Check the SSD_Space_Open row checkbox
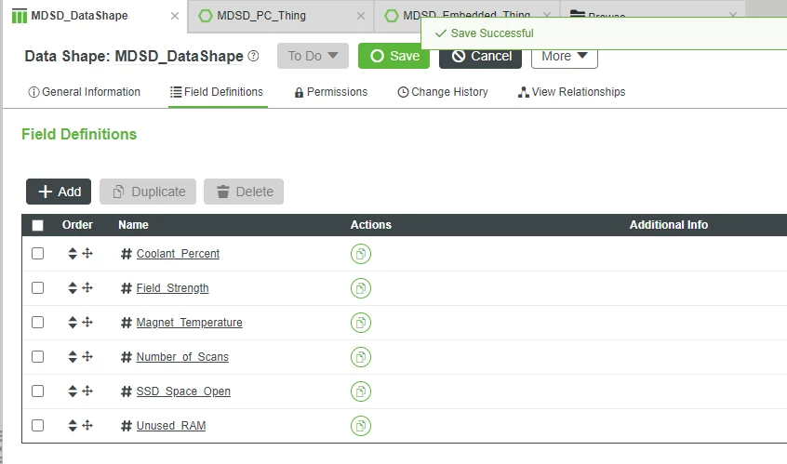The image size is (787, 464). pos(37,391)
